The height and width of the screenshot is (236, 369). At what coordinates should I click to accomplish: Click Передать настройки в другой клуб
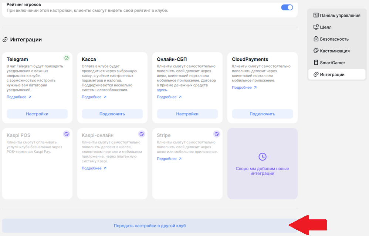[x=150, y=226]
